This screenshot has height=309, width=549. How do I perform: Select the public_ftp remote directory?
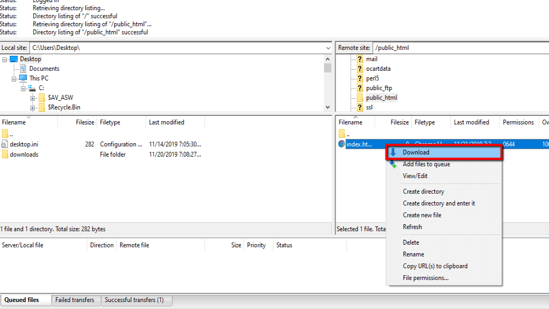tap(379, 88)
